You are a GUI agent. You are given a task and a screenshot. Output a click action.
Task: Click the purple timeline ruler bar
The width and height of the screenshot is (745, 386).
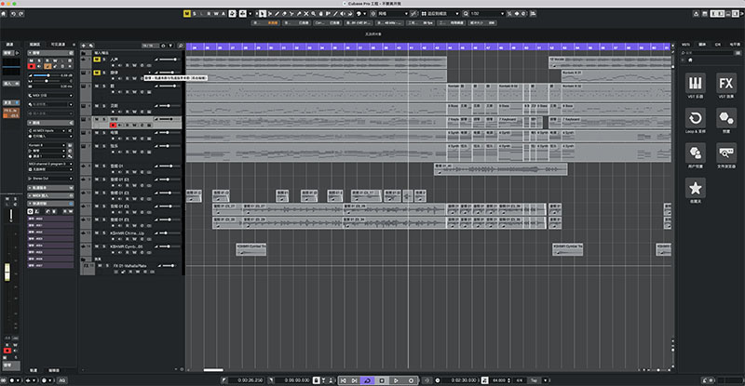click(427, 47)
